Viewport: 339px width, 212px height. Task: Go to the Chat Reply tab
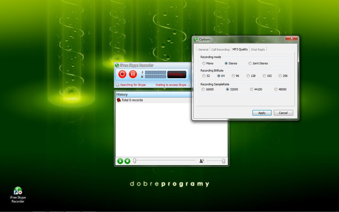[258, 50]
